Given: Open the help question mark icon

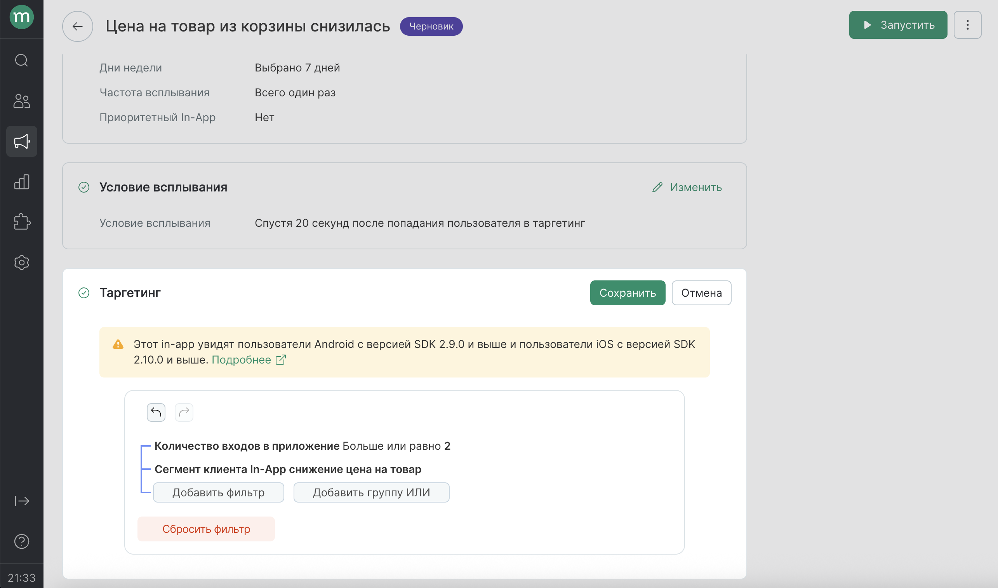Looking at the screenshot, I should (x=21, y=541).
